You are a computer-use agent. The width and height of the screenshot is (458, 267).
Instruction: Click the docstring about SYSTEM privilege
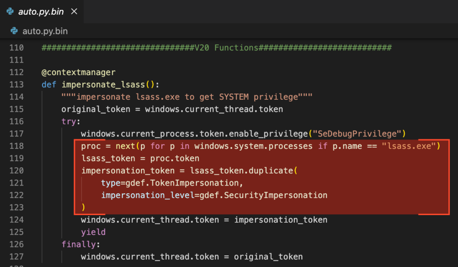(x=187, y=97)
